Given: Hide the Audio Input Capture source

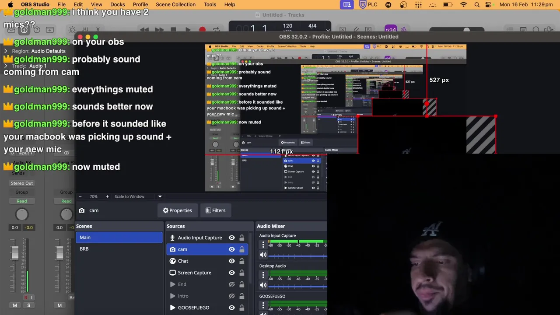Looking at the screenshot, I should coord(232,238).
